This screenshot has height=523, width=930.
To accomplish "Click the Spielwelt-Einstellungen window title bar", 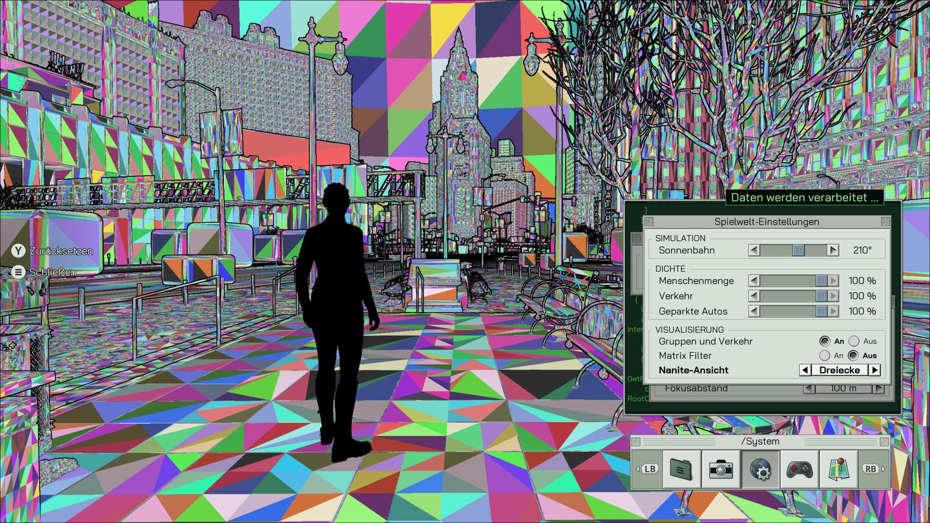I will point(767,221).
